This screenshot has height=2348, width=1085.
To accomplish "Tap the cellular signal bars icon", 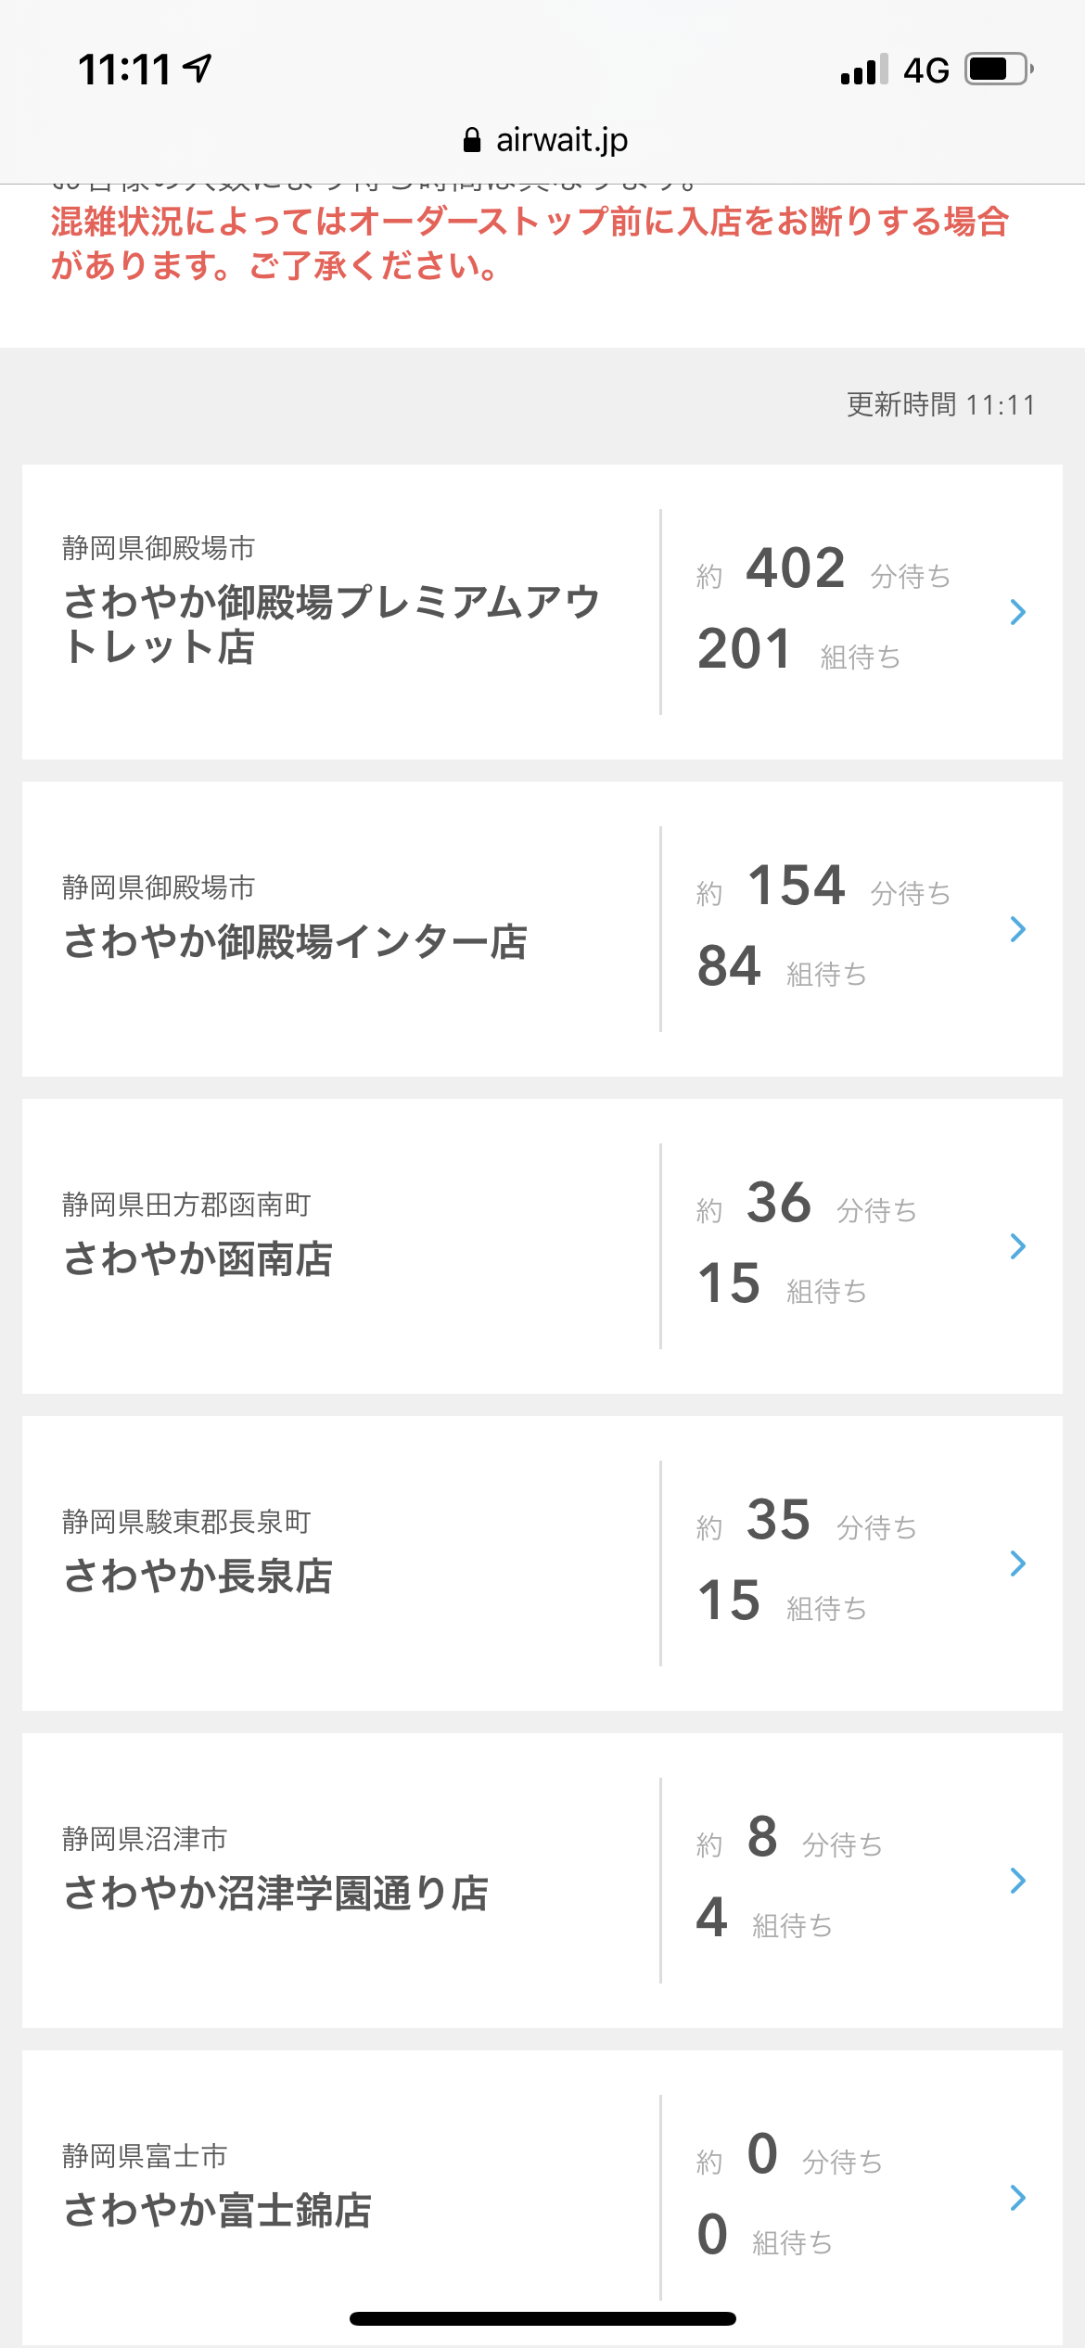I will 863,70.
